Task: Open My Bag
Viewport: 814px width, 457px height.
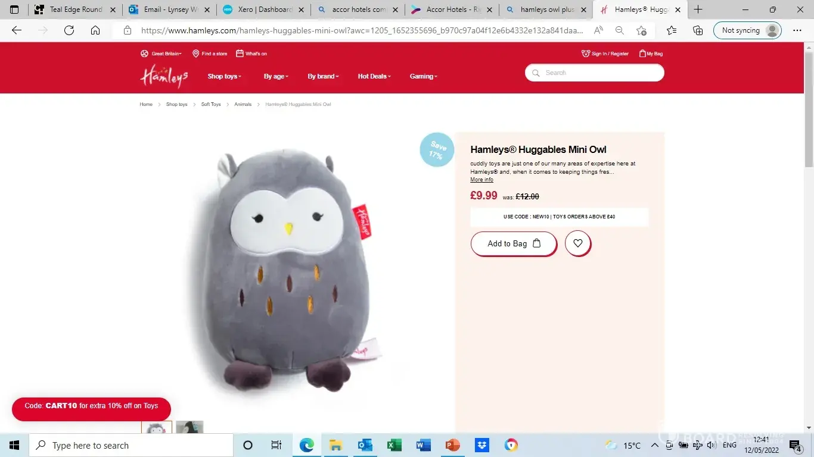Action: 651,54
